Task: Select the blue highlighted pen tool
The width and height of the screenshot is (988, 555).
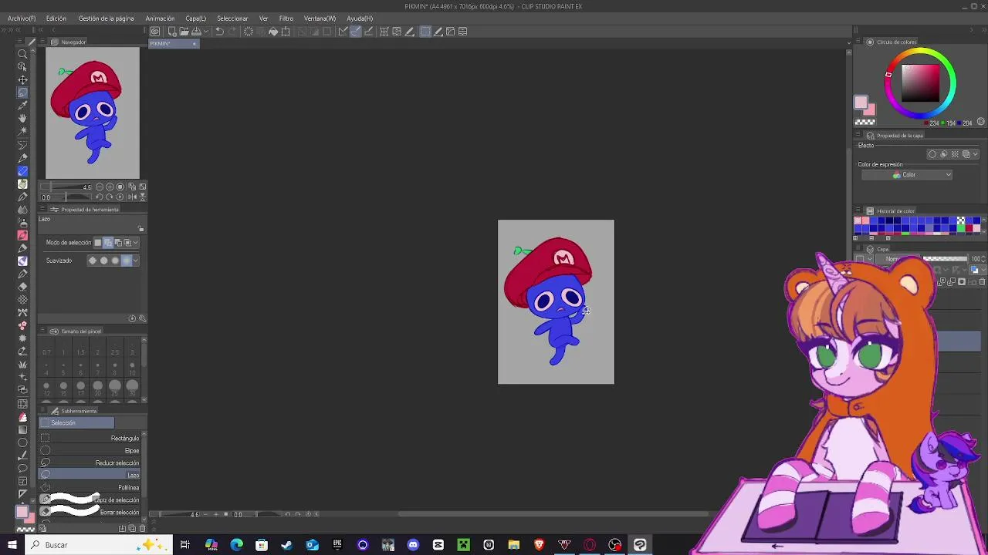Action: (x=22, y=170)
